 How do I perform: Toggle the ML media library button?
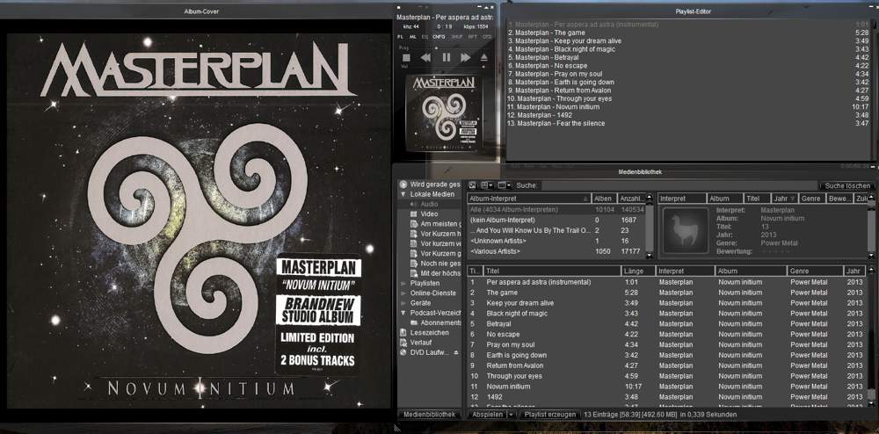coord(413,37)
